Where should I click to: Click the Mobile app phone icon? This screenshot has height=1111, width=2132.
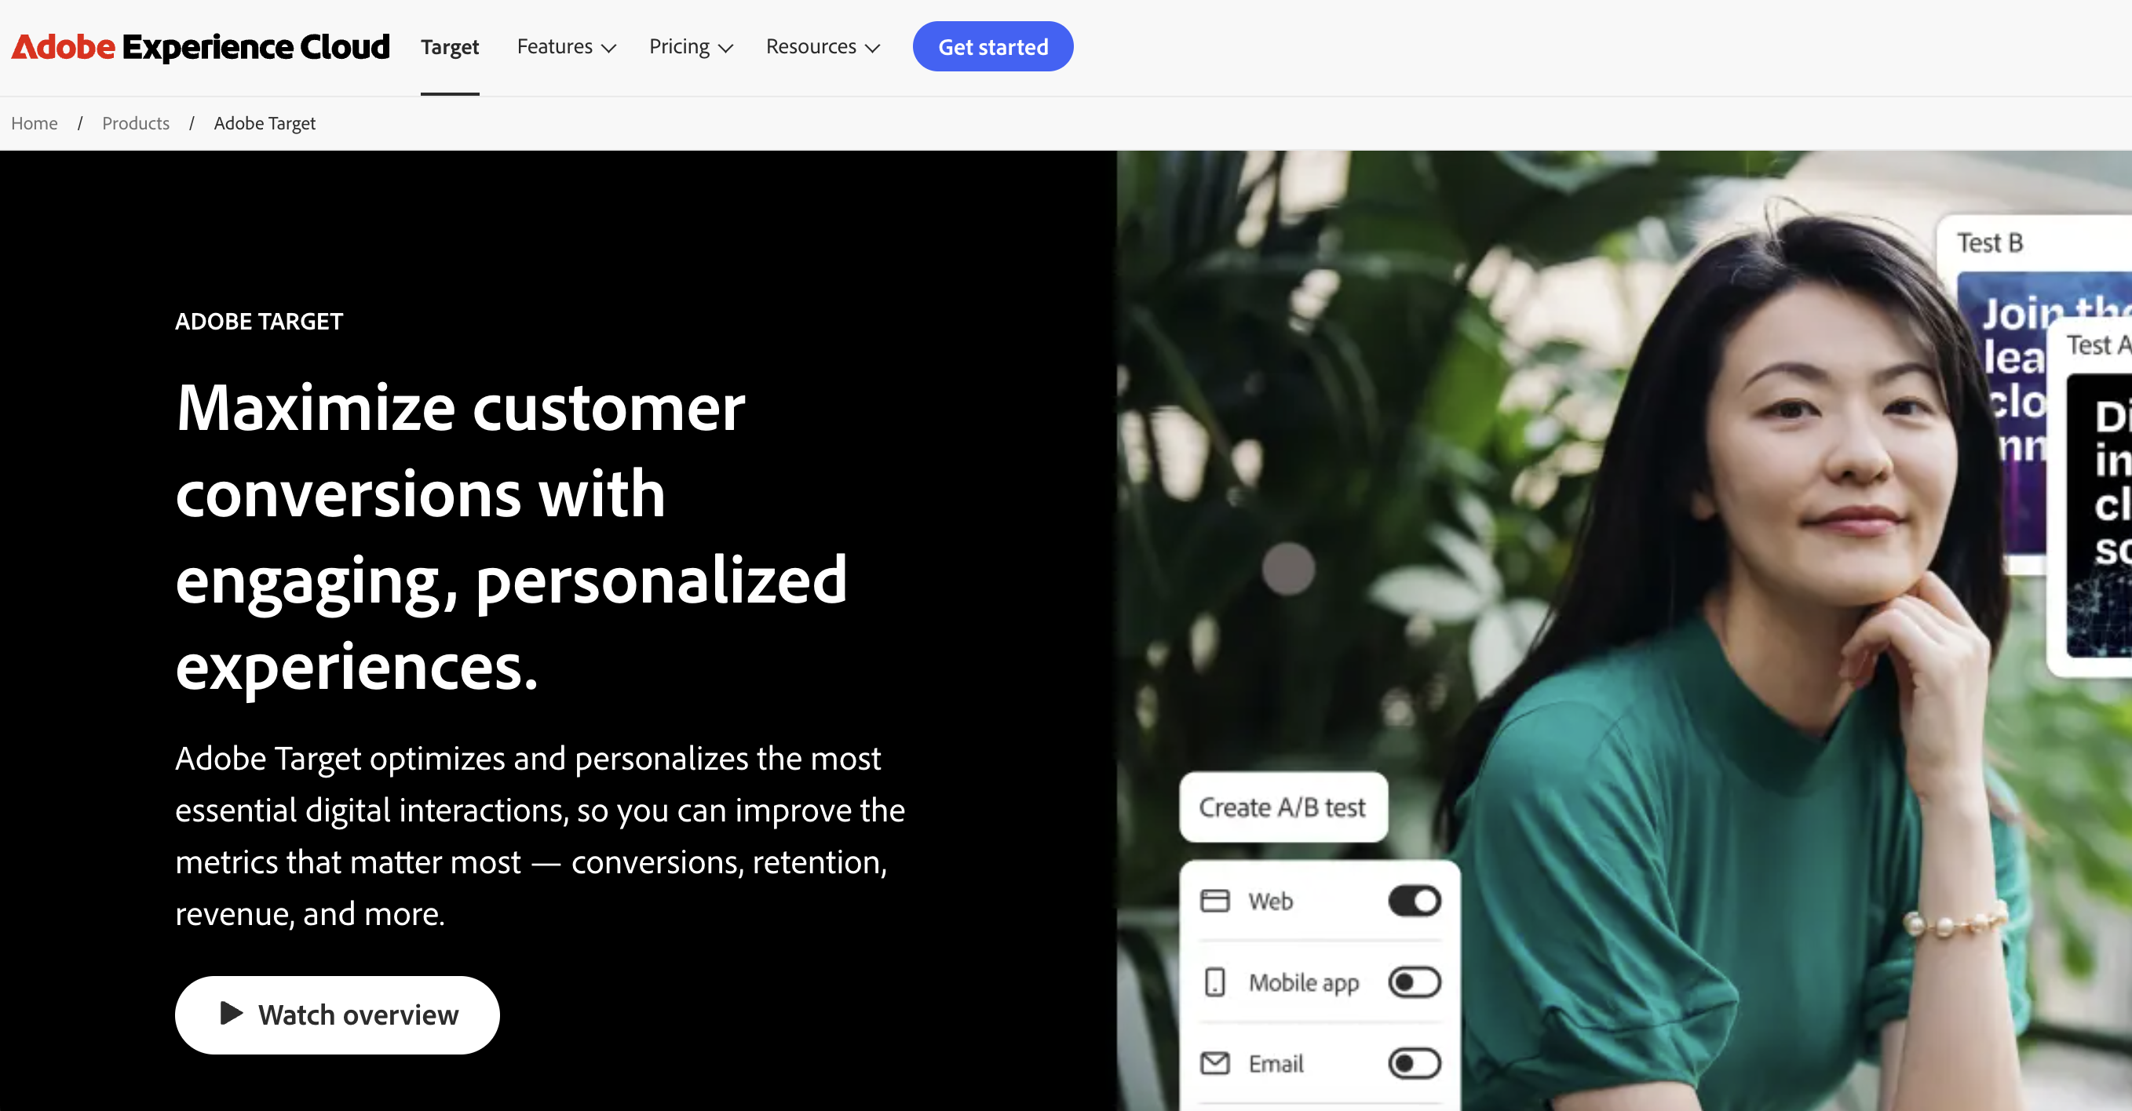tap(1214, 982)
